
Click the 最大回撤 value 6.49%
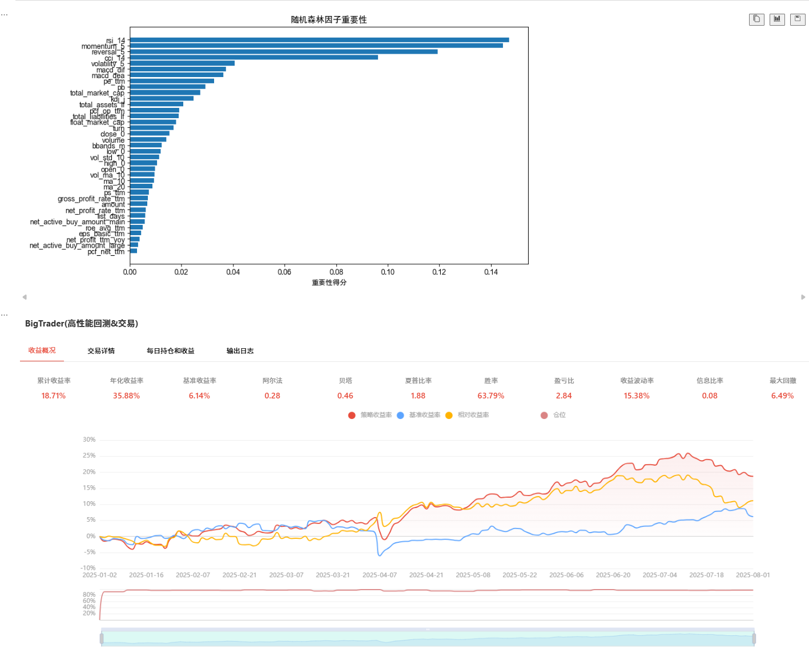[x=782, y=396]
